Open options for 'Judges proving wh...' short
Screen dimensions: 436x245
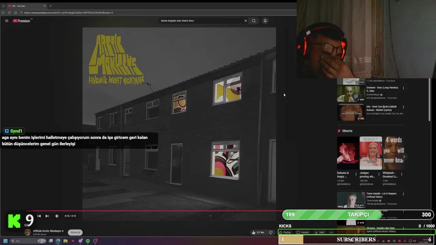pyautogui.click(x=379, y=174)
